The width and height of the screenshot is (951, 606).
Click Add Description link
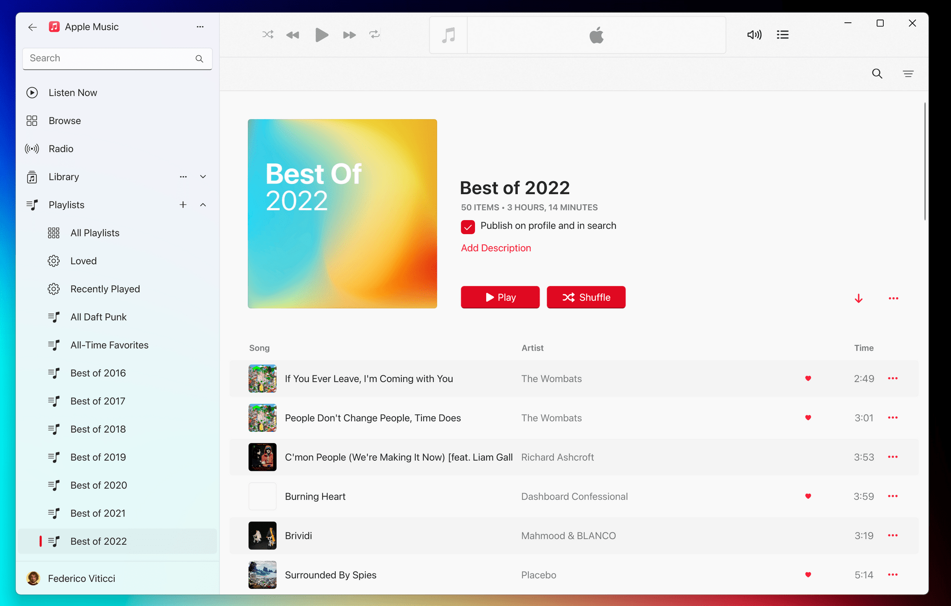(496, 248)
